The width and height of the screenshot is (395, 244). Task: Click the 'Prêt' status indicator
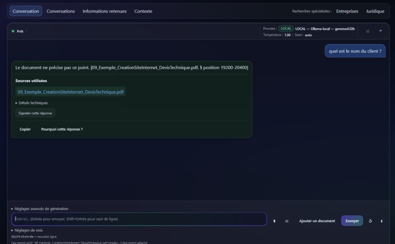[x=18, y=31]
